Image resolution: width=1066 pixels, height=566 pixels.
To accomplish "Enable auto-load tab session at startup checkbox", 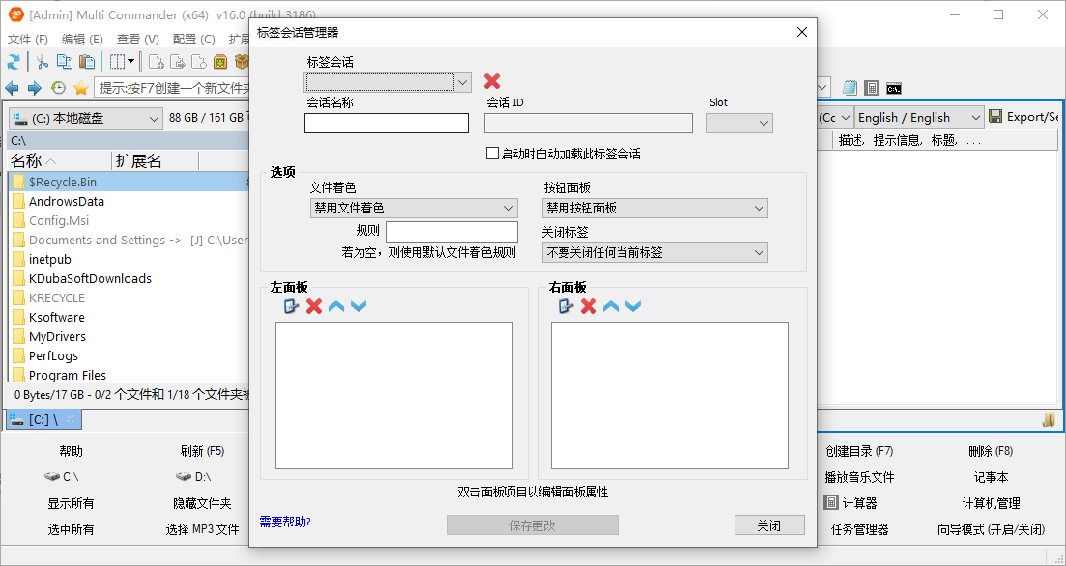I will point(493,154).
